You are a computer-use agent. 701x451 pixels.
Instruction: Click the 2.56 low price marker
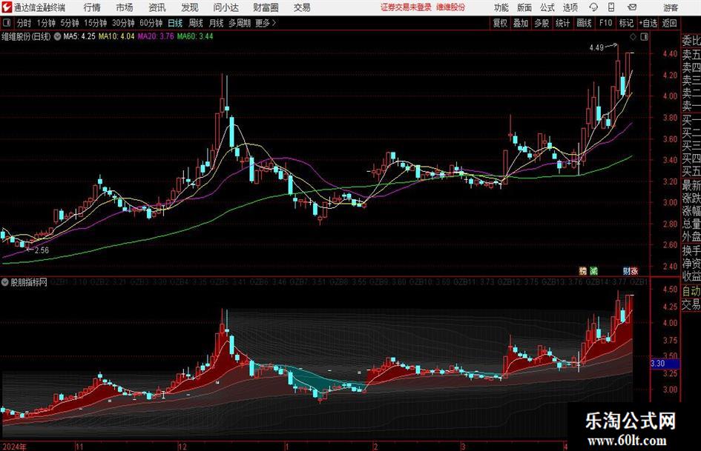pyautogui.click(x=42, y=250)
